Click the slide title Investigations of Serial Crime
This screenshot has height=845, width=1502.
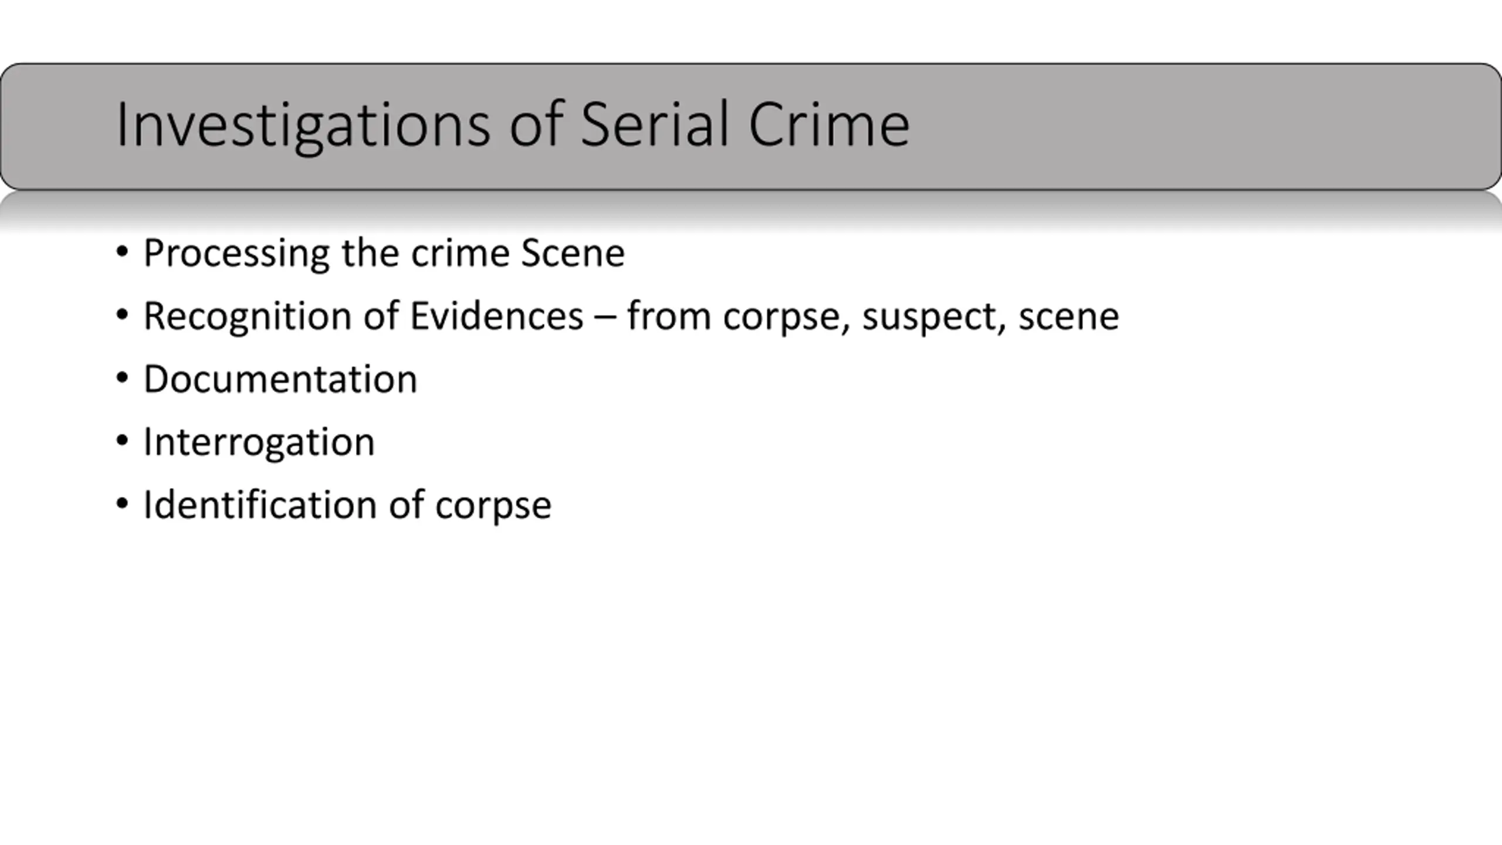(x=513, y=125)
